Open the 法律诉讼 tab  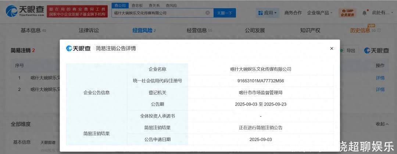(89, 30)
